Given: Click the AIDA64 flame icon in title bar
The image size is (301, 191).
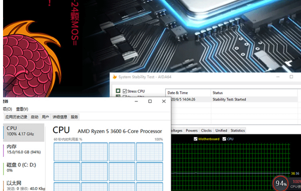Looking at the screenshot, I should 114,77.
